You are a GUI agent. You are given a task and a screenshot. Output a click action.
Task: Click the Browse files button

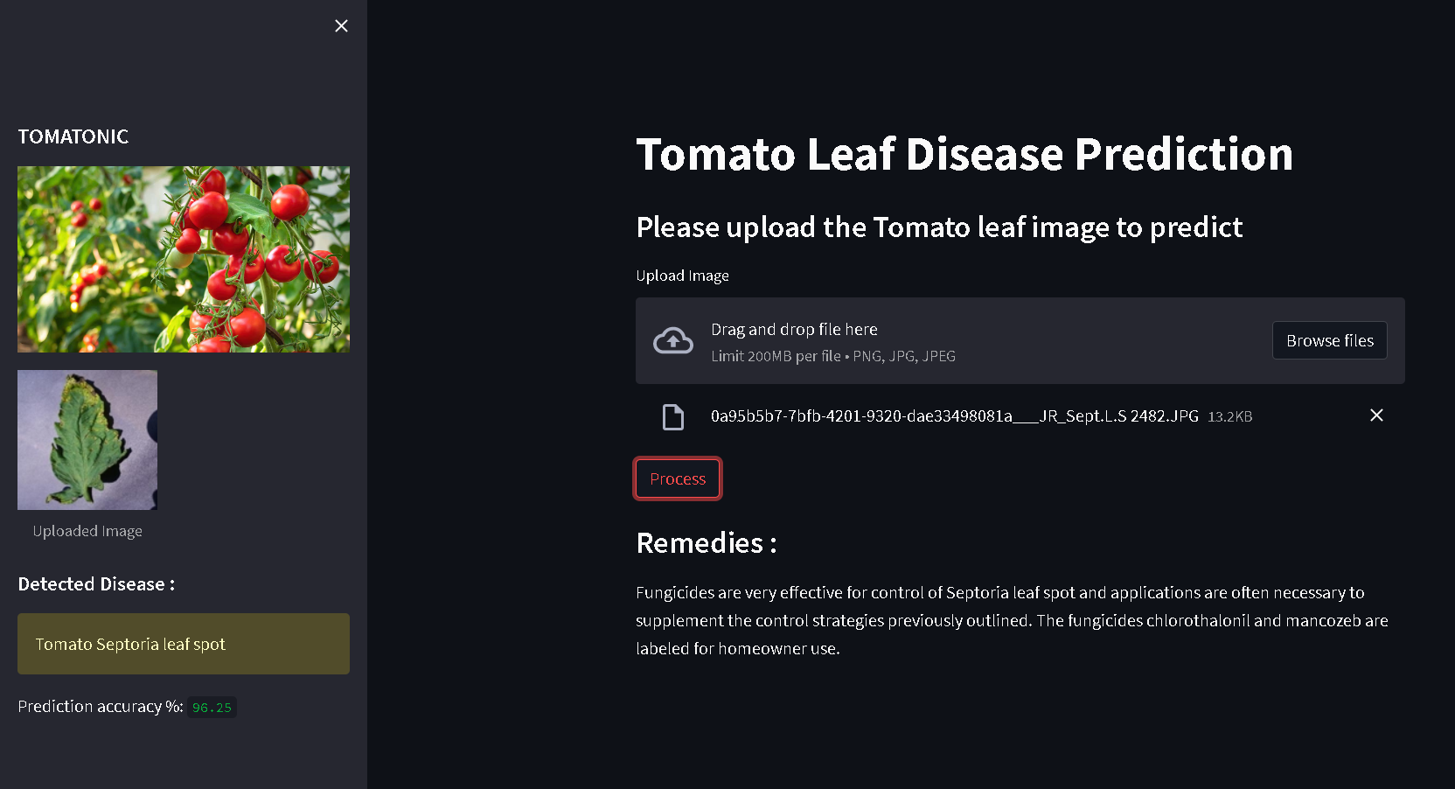1329,340
